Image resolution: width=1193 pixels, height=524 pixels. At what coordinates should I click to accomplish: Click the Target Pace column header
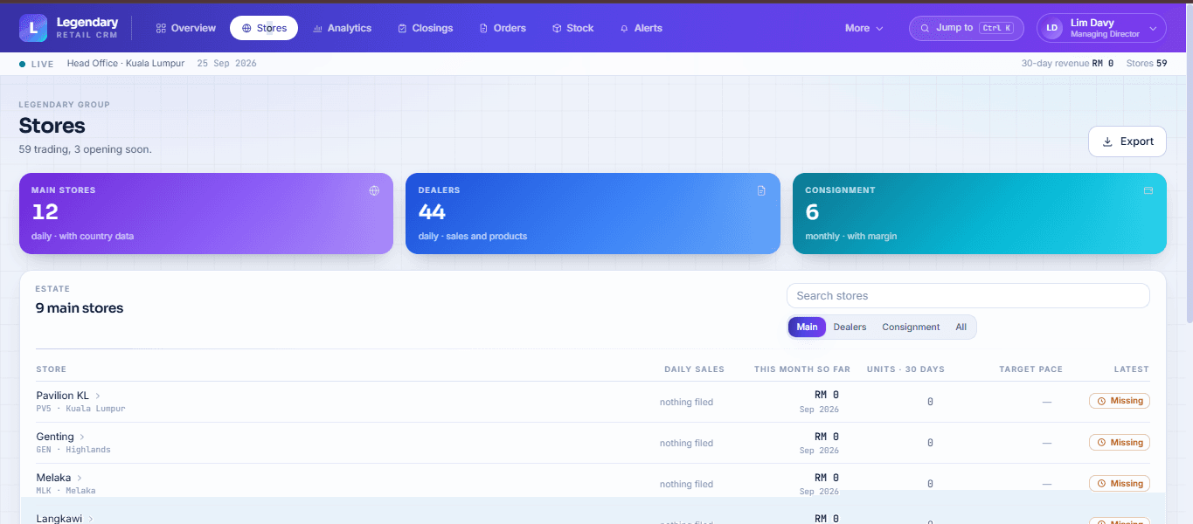click(1031, 369)
